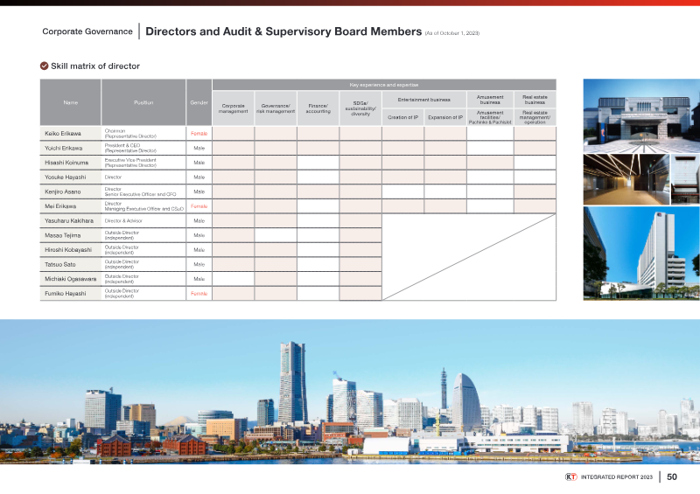Select the Corporate Governance section label

[87, 31]
